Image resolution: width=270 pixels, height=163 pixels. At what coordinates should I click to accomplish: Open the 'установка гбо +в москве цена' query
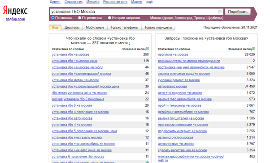point(74,61)
